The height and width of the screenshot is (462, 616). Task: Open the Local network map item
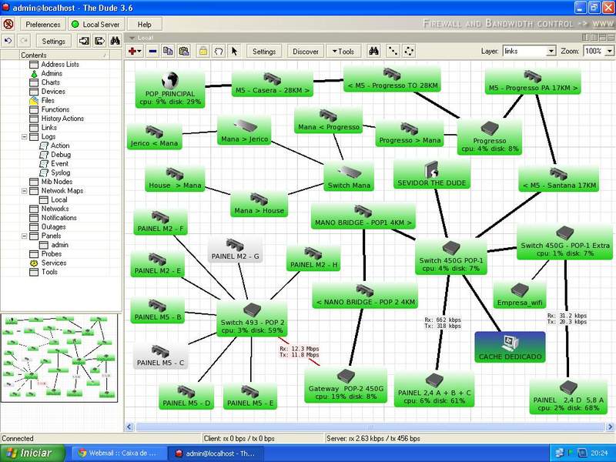59,200
